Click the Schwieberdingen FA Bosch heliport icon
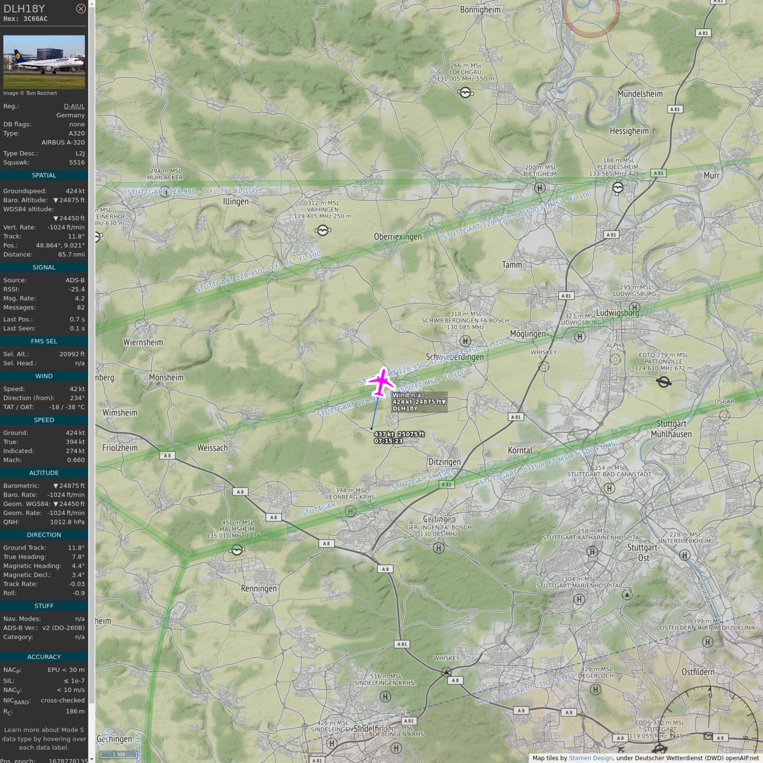This screenshot has width=763, height=763. point(465,341)
